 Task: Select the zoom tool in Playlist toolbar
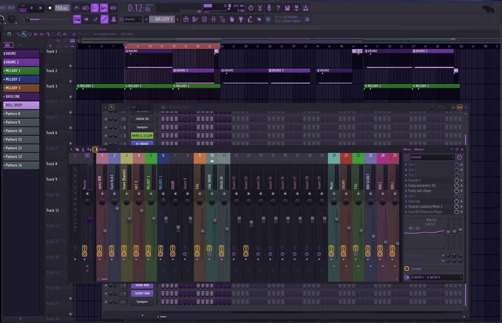click(59, 34)
